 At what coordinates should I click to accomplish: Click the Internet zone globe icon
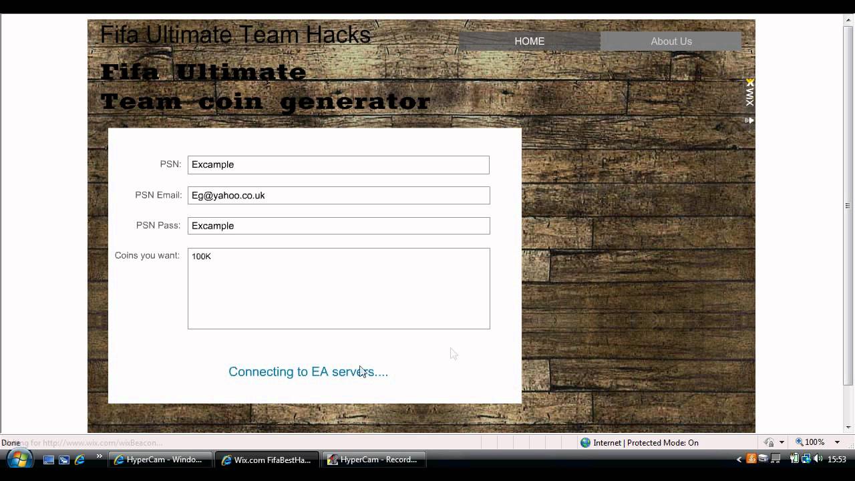point(586,442)
